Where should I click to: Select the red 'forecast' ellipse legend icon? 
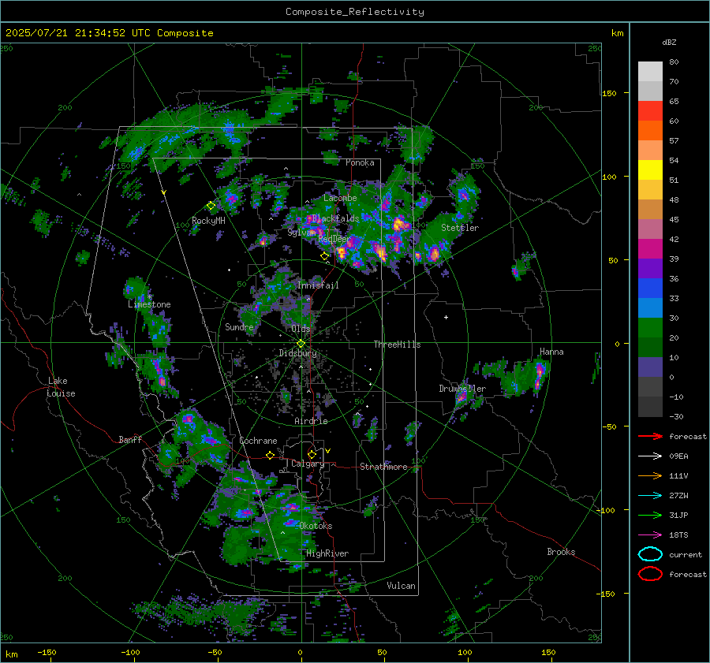point(650,574)
